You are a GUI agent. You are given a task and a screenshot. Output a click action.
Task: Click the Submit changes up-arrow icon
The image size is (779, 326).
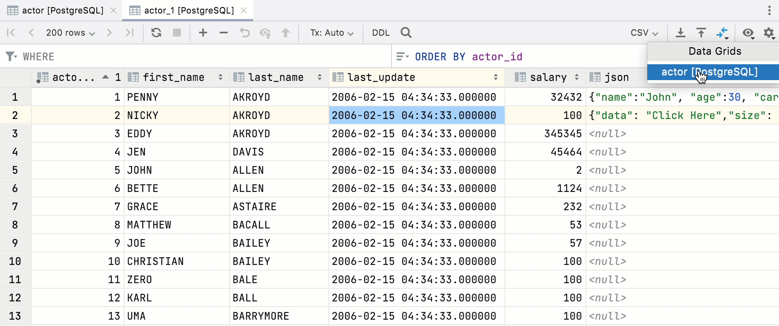286,33
